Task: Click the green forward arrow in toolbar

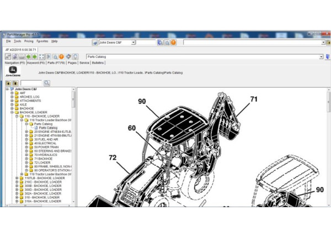Action: click(35, 56)
